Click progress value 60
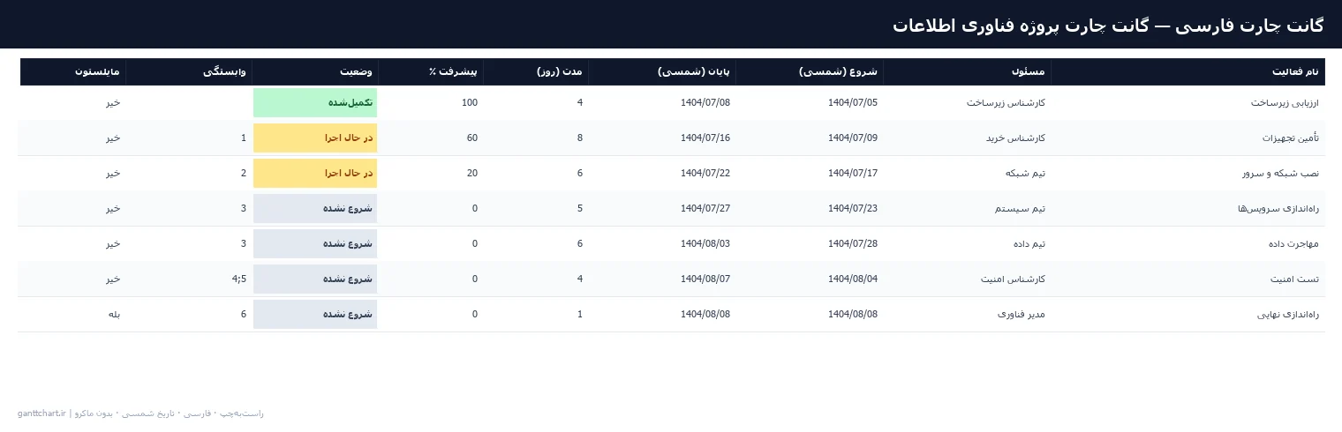This screenshot has width=1342, height=432. point(472,138)
